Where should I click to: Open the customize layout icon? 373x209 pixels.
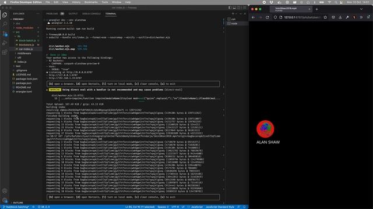tap(244, 8)
